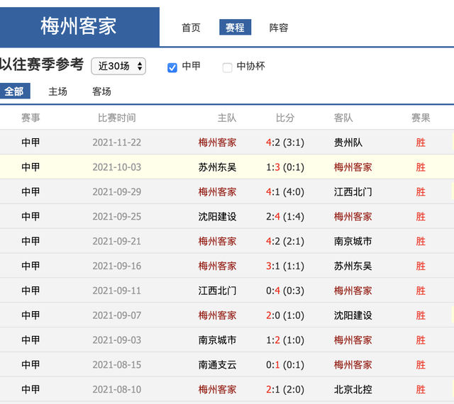Screen dimensions: 454x404
Task: Click 中甲 in the 2021-09-07 row
Action: pyautogui.click(x=31, y=315)
